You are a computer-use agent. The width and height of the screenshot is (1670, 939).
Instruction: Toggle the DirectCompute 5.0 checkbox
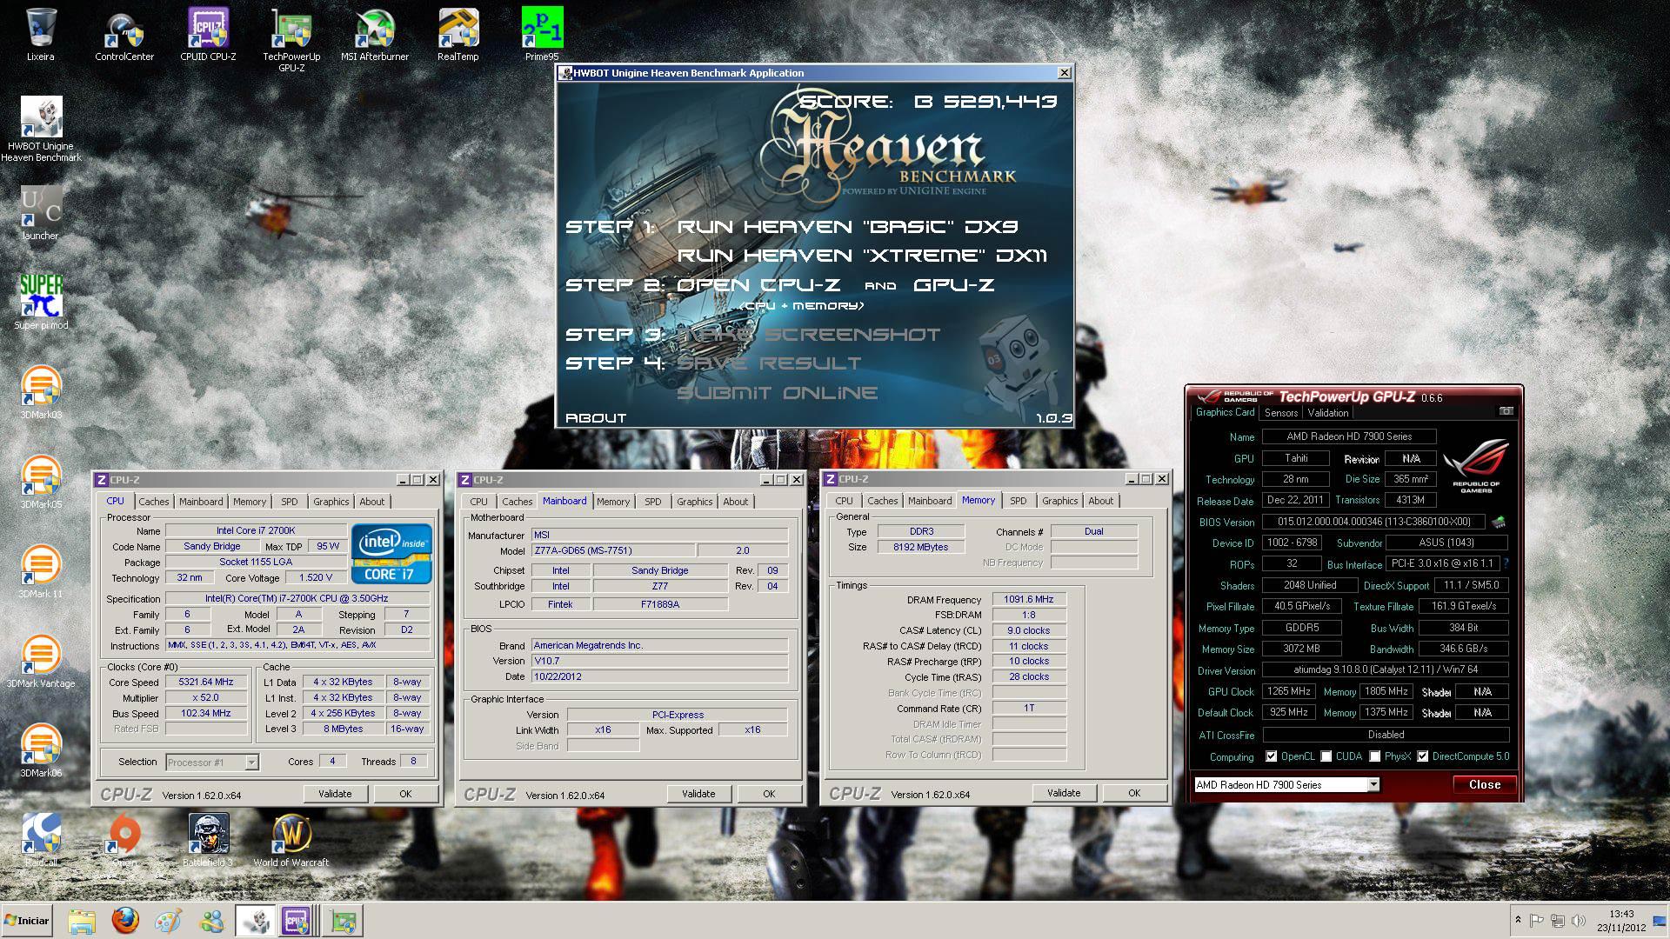pos(1423,756)
